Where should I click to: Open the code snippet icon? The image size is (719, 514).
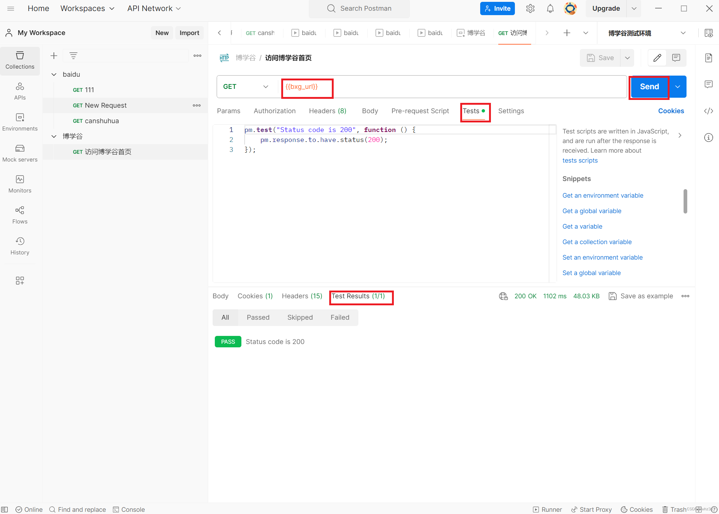708,111
